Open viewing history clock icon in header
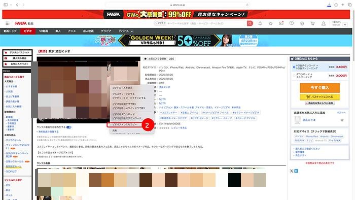 (x=302, y=23)
